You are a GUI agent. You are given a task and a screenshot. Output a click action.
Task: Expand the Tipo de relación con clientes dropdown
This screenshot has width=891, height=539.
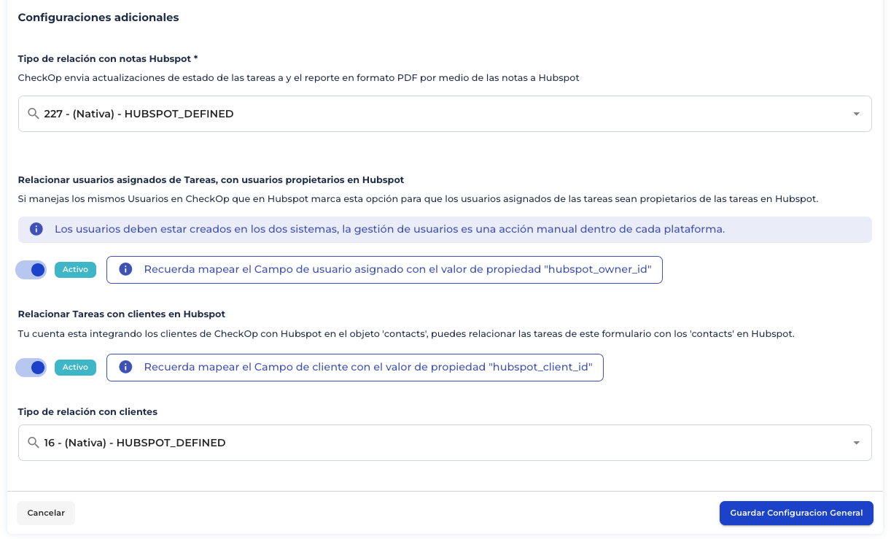pos(858,443)
